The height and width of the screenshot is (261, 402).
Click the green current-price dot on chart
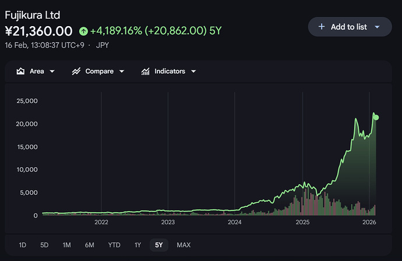pos(376,117)
